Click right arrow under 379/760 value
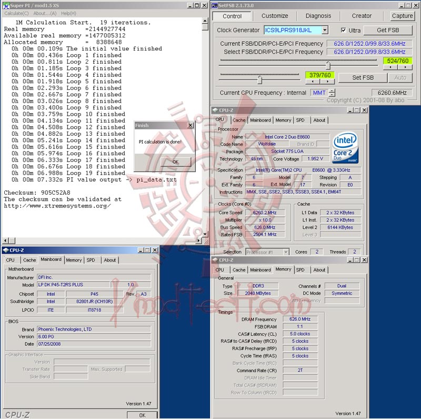The width and height of the screenshot is (421, 419). 327,81
